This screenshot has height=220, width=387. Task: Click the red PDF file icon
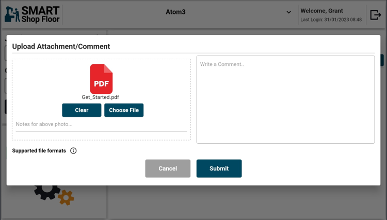click(x=101, y=79)
